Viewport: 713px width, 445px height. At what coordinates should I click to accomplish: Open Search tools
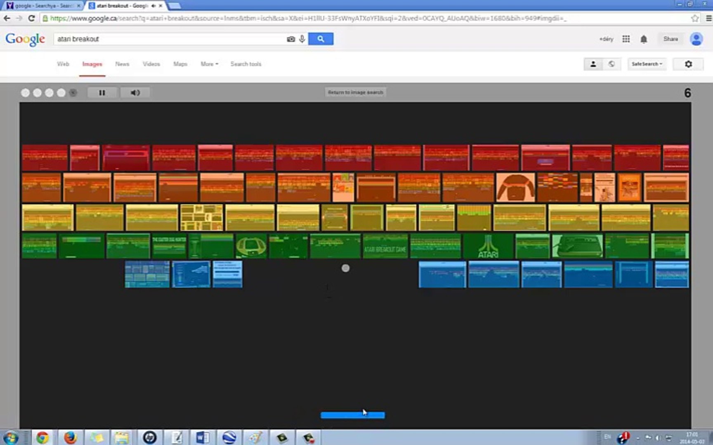246,64
